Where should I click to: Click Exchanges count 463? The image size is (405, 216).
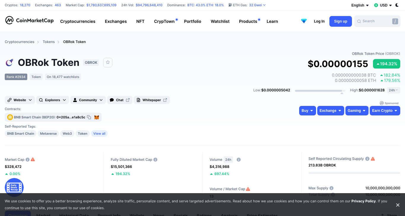(58, 5)
